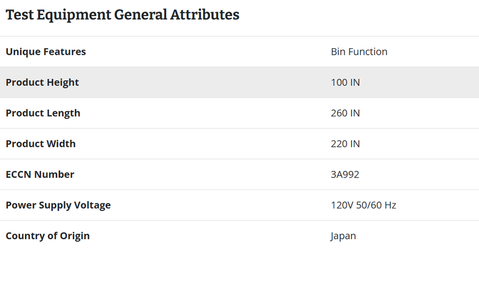Screen dimensions: 479x284
Task: Select the Country of Origin label
Action: pyautogui.click(x=48, y=236)
